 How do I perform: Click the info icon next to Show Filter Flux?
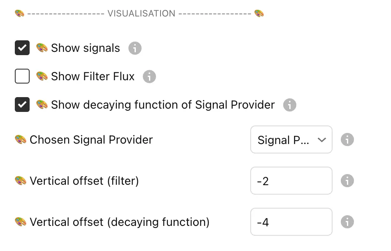point(149,77)
